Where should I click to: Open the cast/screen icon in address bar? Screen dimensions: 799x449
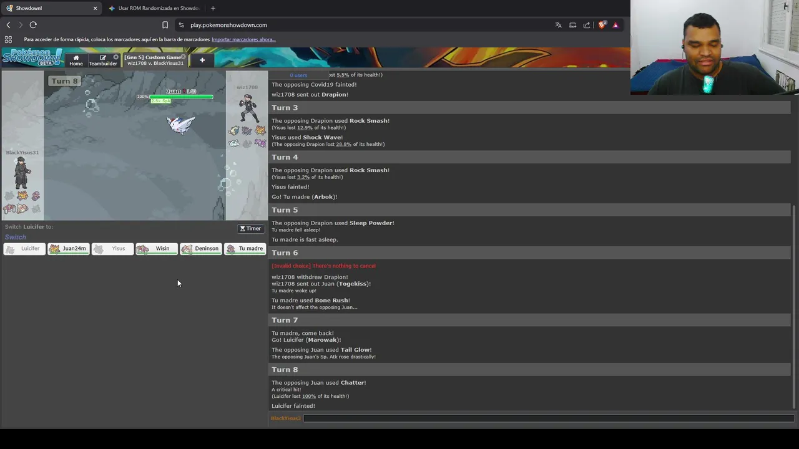click(572, 25)
